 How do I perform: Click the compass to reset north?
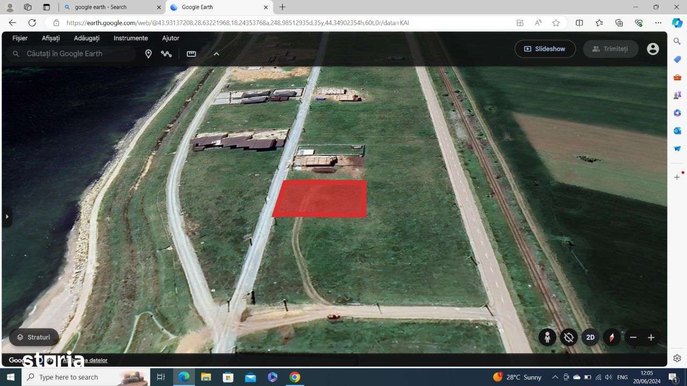pos(611,337)
